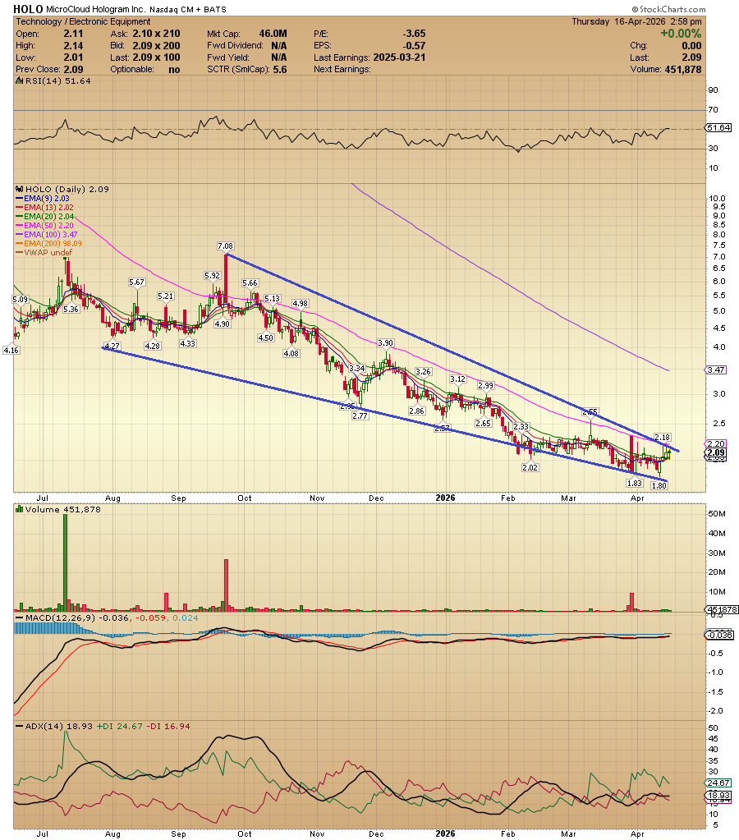Click the EMA(13) 2.02 legend entry

[x=44, y=207]
